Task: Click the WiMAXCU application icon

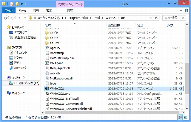Action: pos(47,88)
